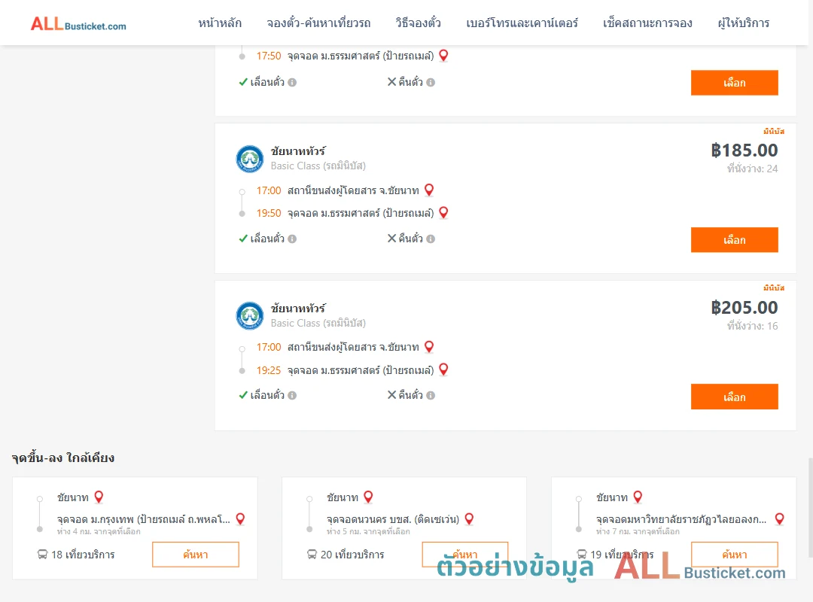Viewport: 813px width, 602px height.
Task: Click ที่นั่งว่าง: 16 seat availability
Action: (752, 326)
